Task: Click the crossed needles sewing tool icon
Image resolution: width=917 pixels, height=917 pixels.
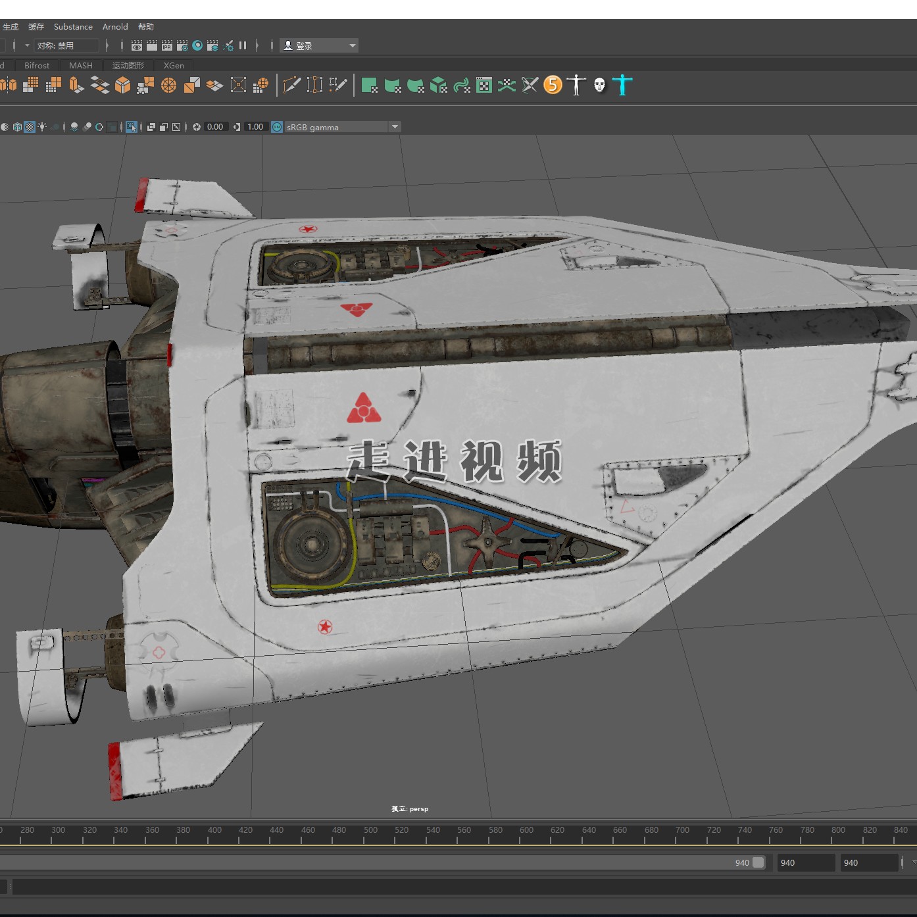Action: [530, 85]
